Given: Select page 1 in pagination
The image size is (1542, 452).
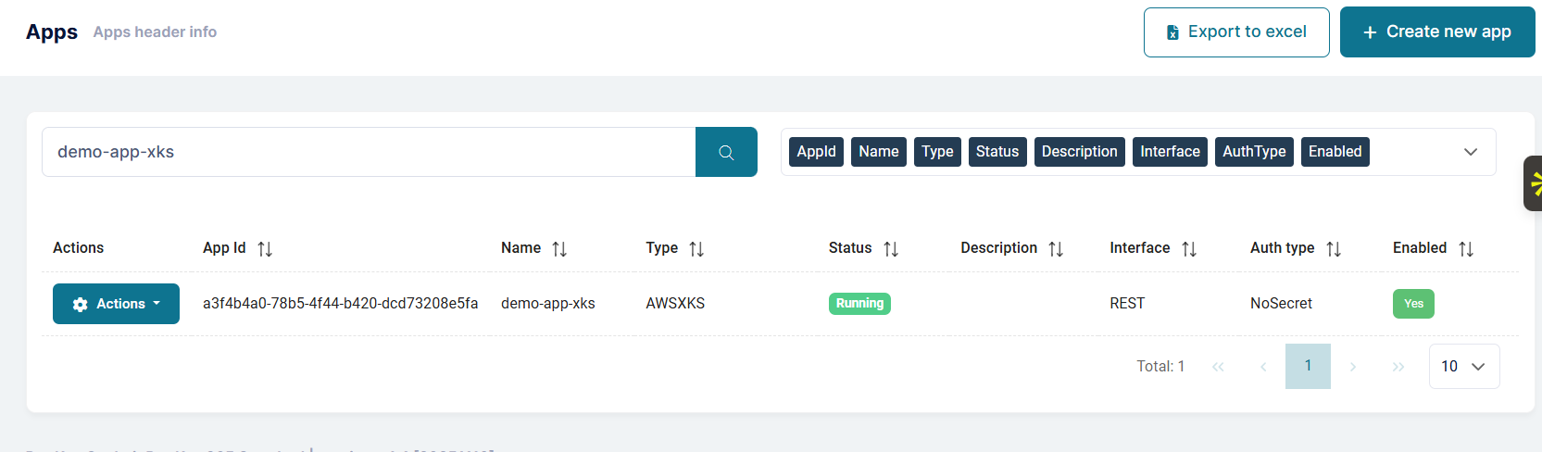Looking at the screenshot, I should coord(1308,367).
